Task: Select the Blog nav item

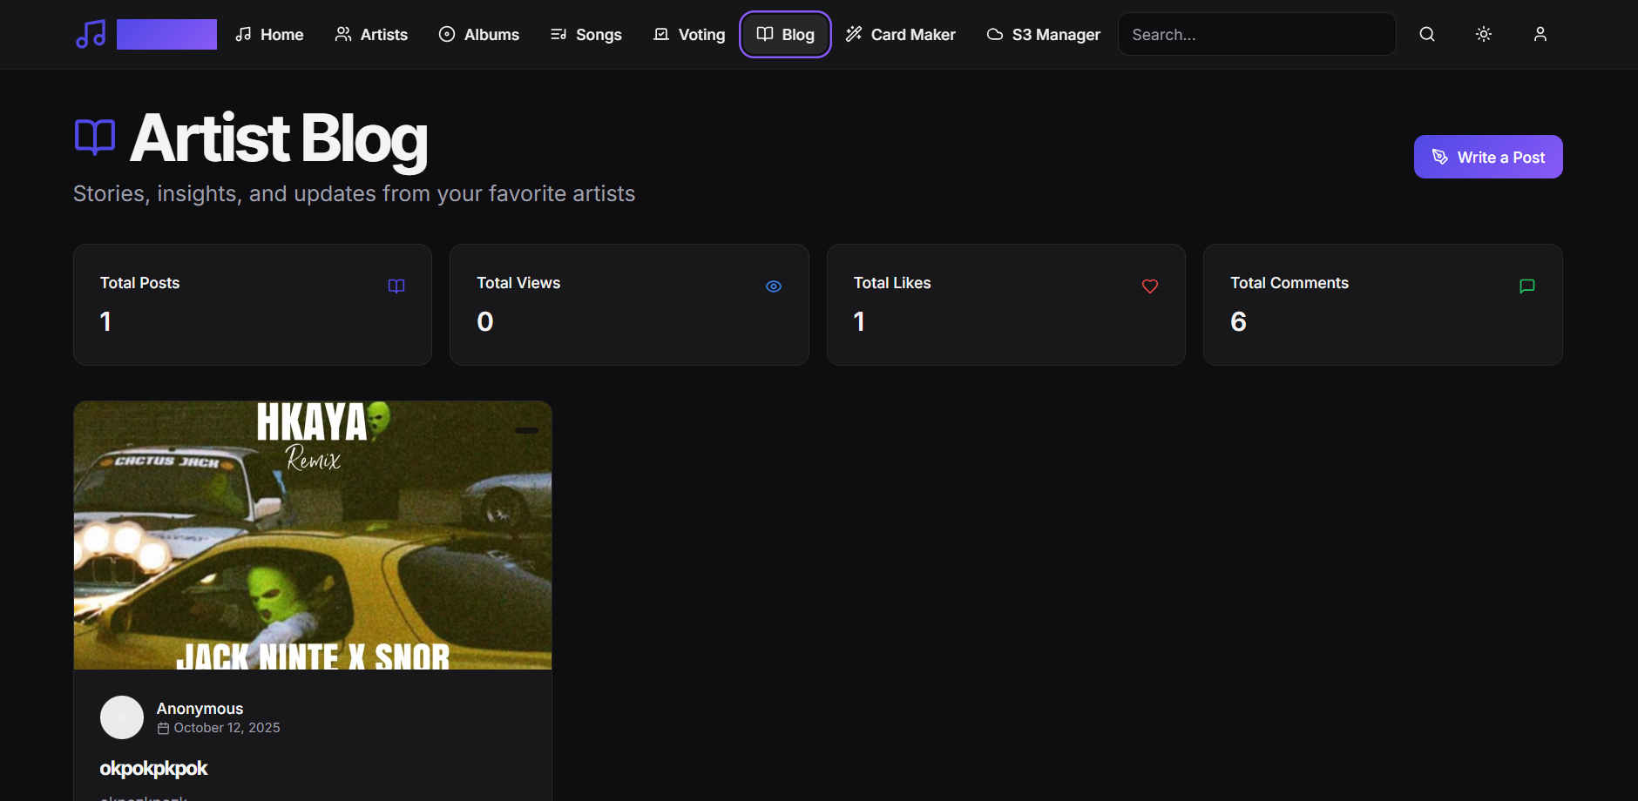Action: point(785,34)
